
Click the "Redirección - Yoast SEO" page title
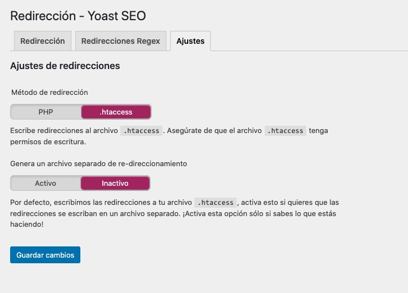[x=78, y=16]
